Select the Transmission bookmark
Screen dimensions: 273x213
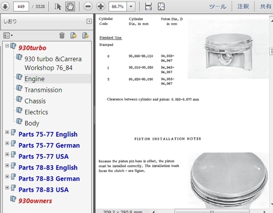(x=43, y=90)
